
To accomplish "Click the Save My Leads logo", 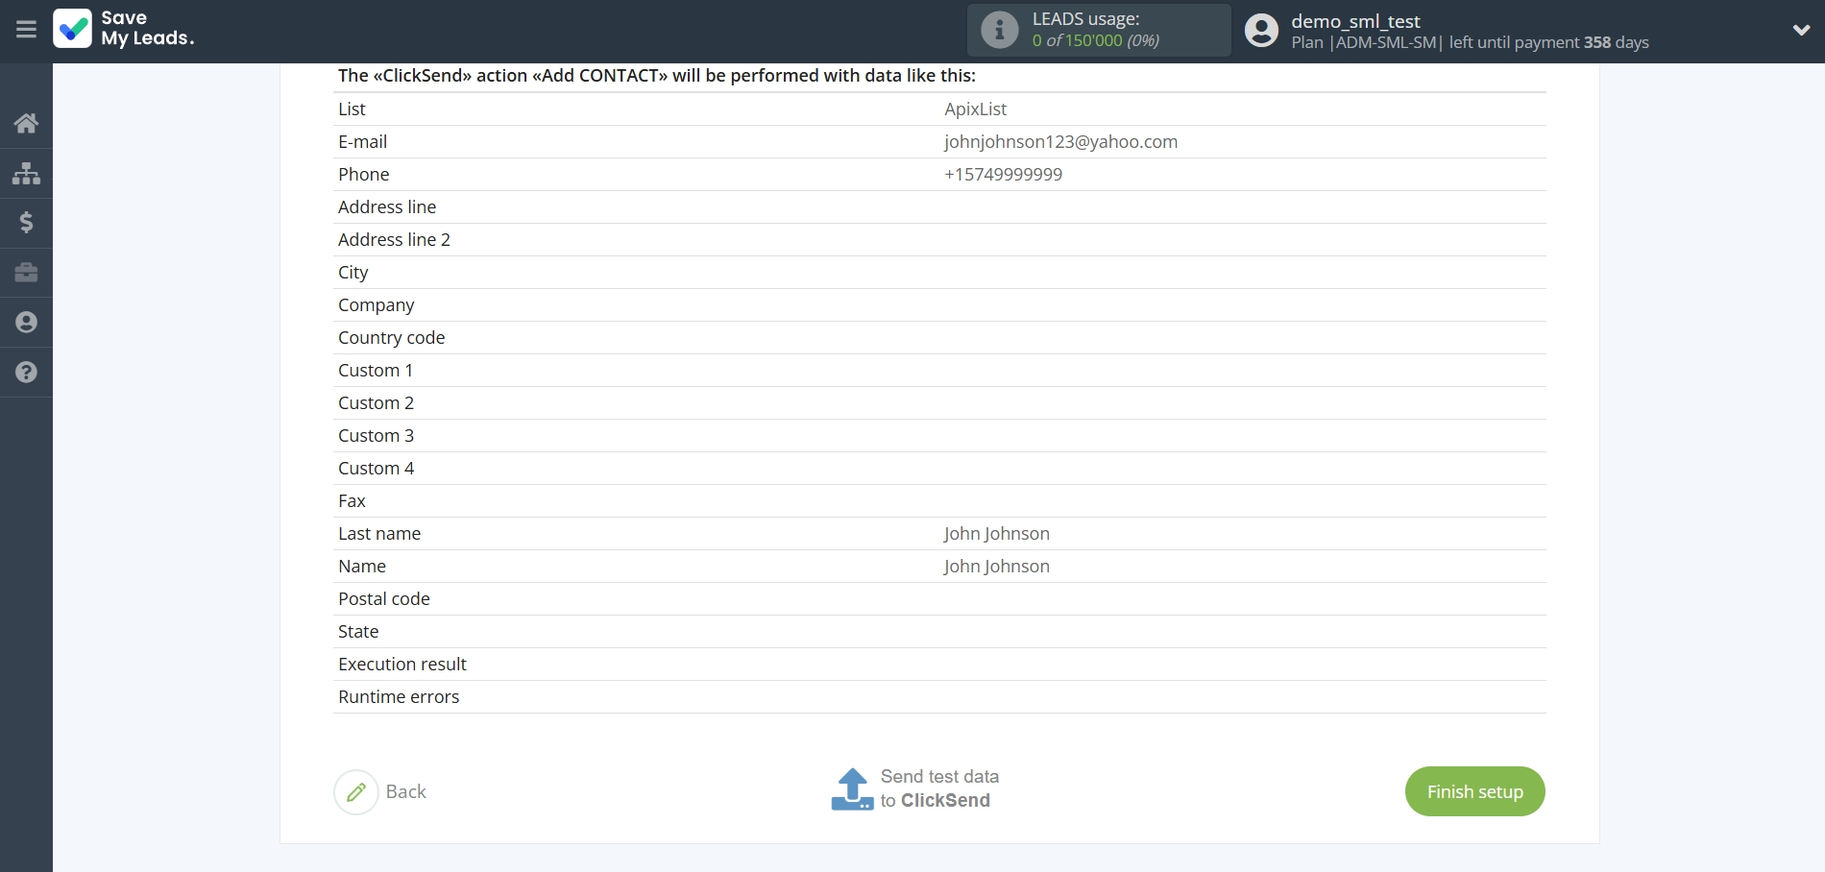I will point(124,29).
